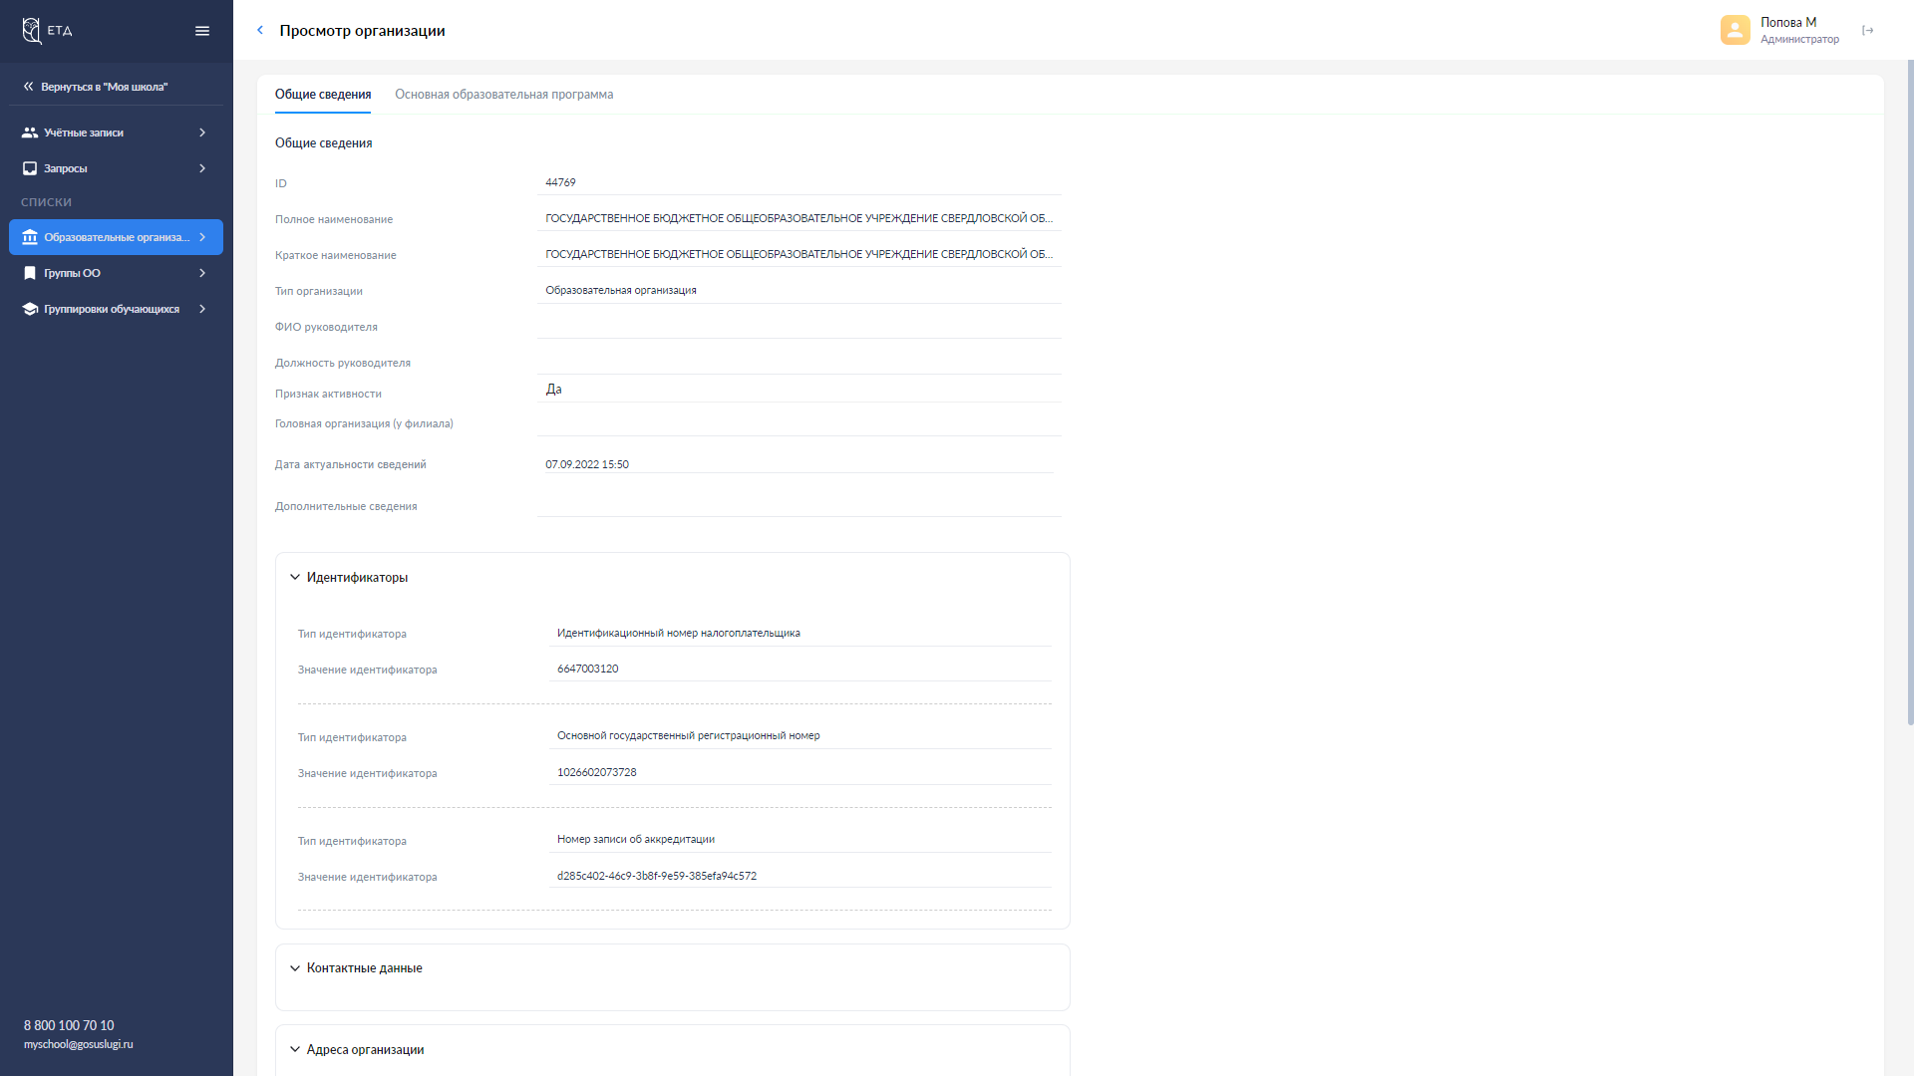Click the myschool@gosuslugi.ru email link
Screen dimensions: 1914x1076
click(78, 1044)
